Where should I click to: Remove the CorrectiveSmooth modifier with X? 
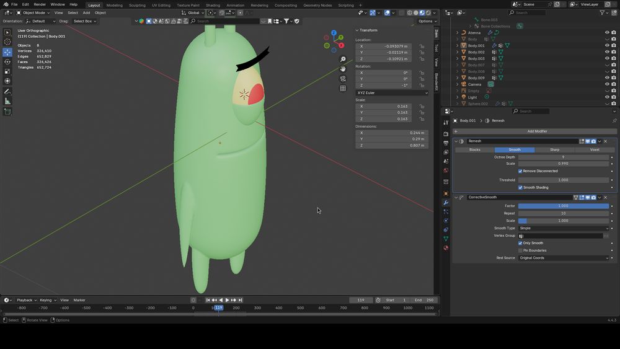point(605,197)
